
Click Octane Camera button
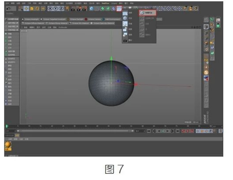93,19
